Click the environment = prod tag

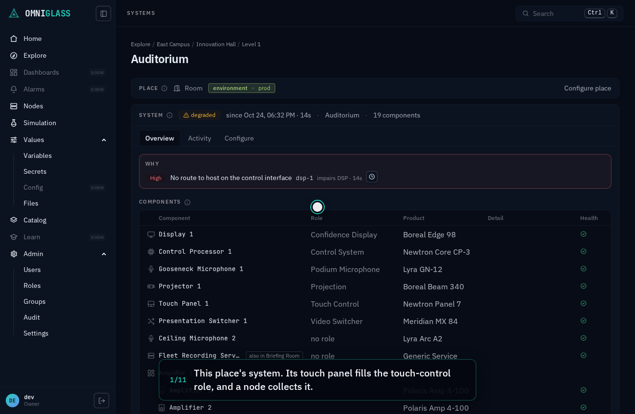pos(241,88)
